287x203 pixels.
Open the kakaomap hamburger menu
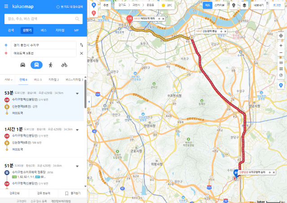click(6, 6)
